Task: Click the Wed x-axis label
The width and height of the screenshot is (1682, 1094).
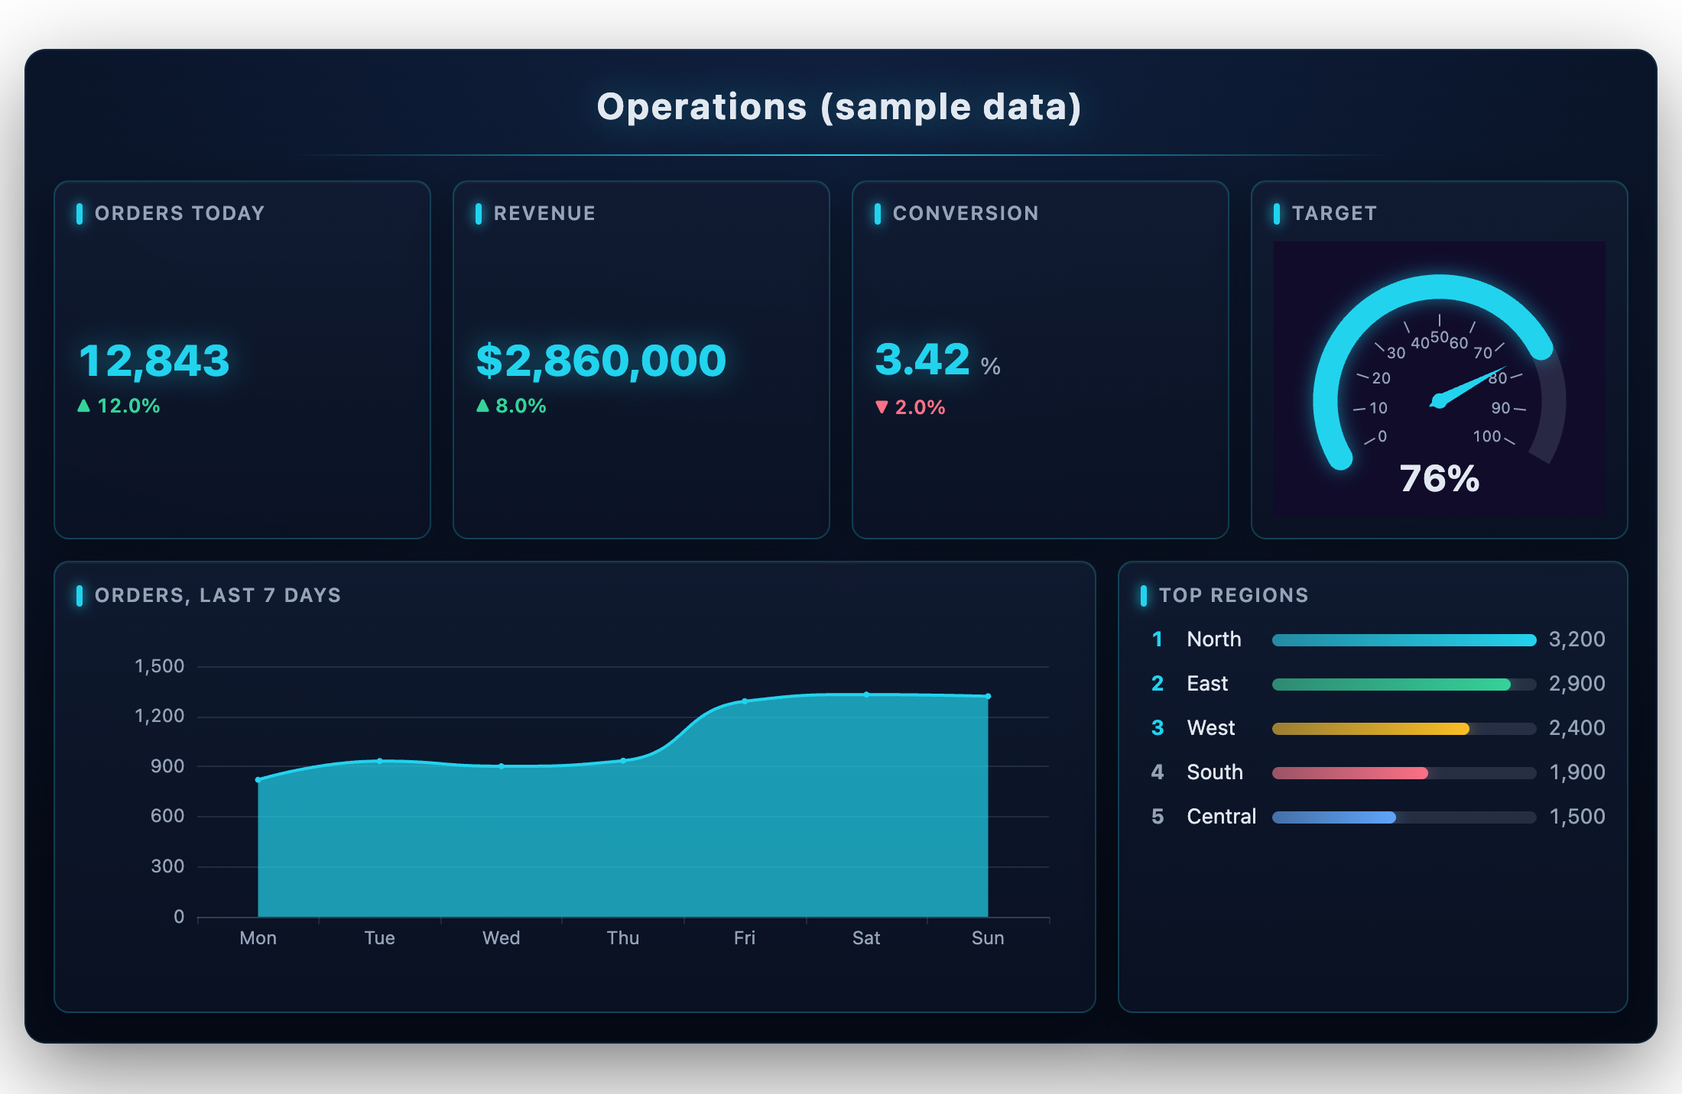Action: coord(501,938)
